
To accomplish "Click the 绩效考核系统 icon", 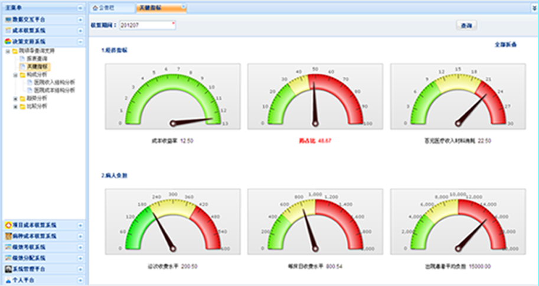I will (x=8, y=247).
